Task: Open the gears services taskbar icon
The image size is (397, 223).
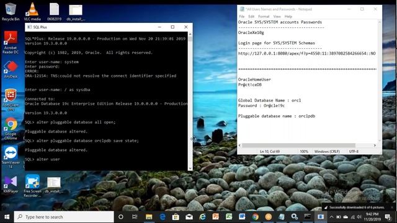Action: 294,217
